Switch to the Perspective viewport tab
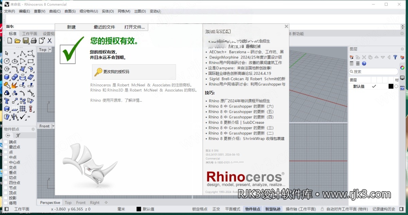 (x=50, y=202)
